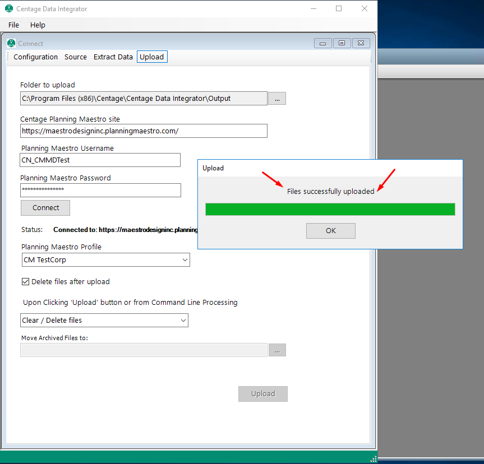Screen dimensions: 484x464
Task: Click the 'Files successfully uploaded' message
Action: (330, 191)
